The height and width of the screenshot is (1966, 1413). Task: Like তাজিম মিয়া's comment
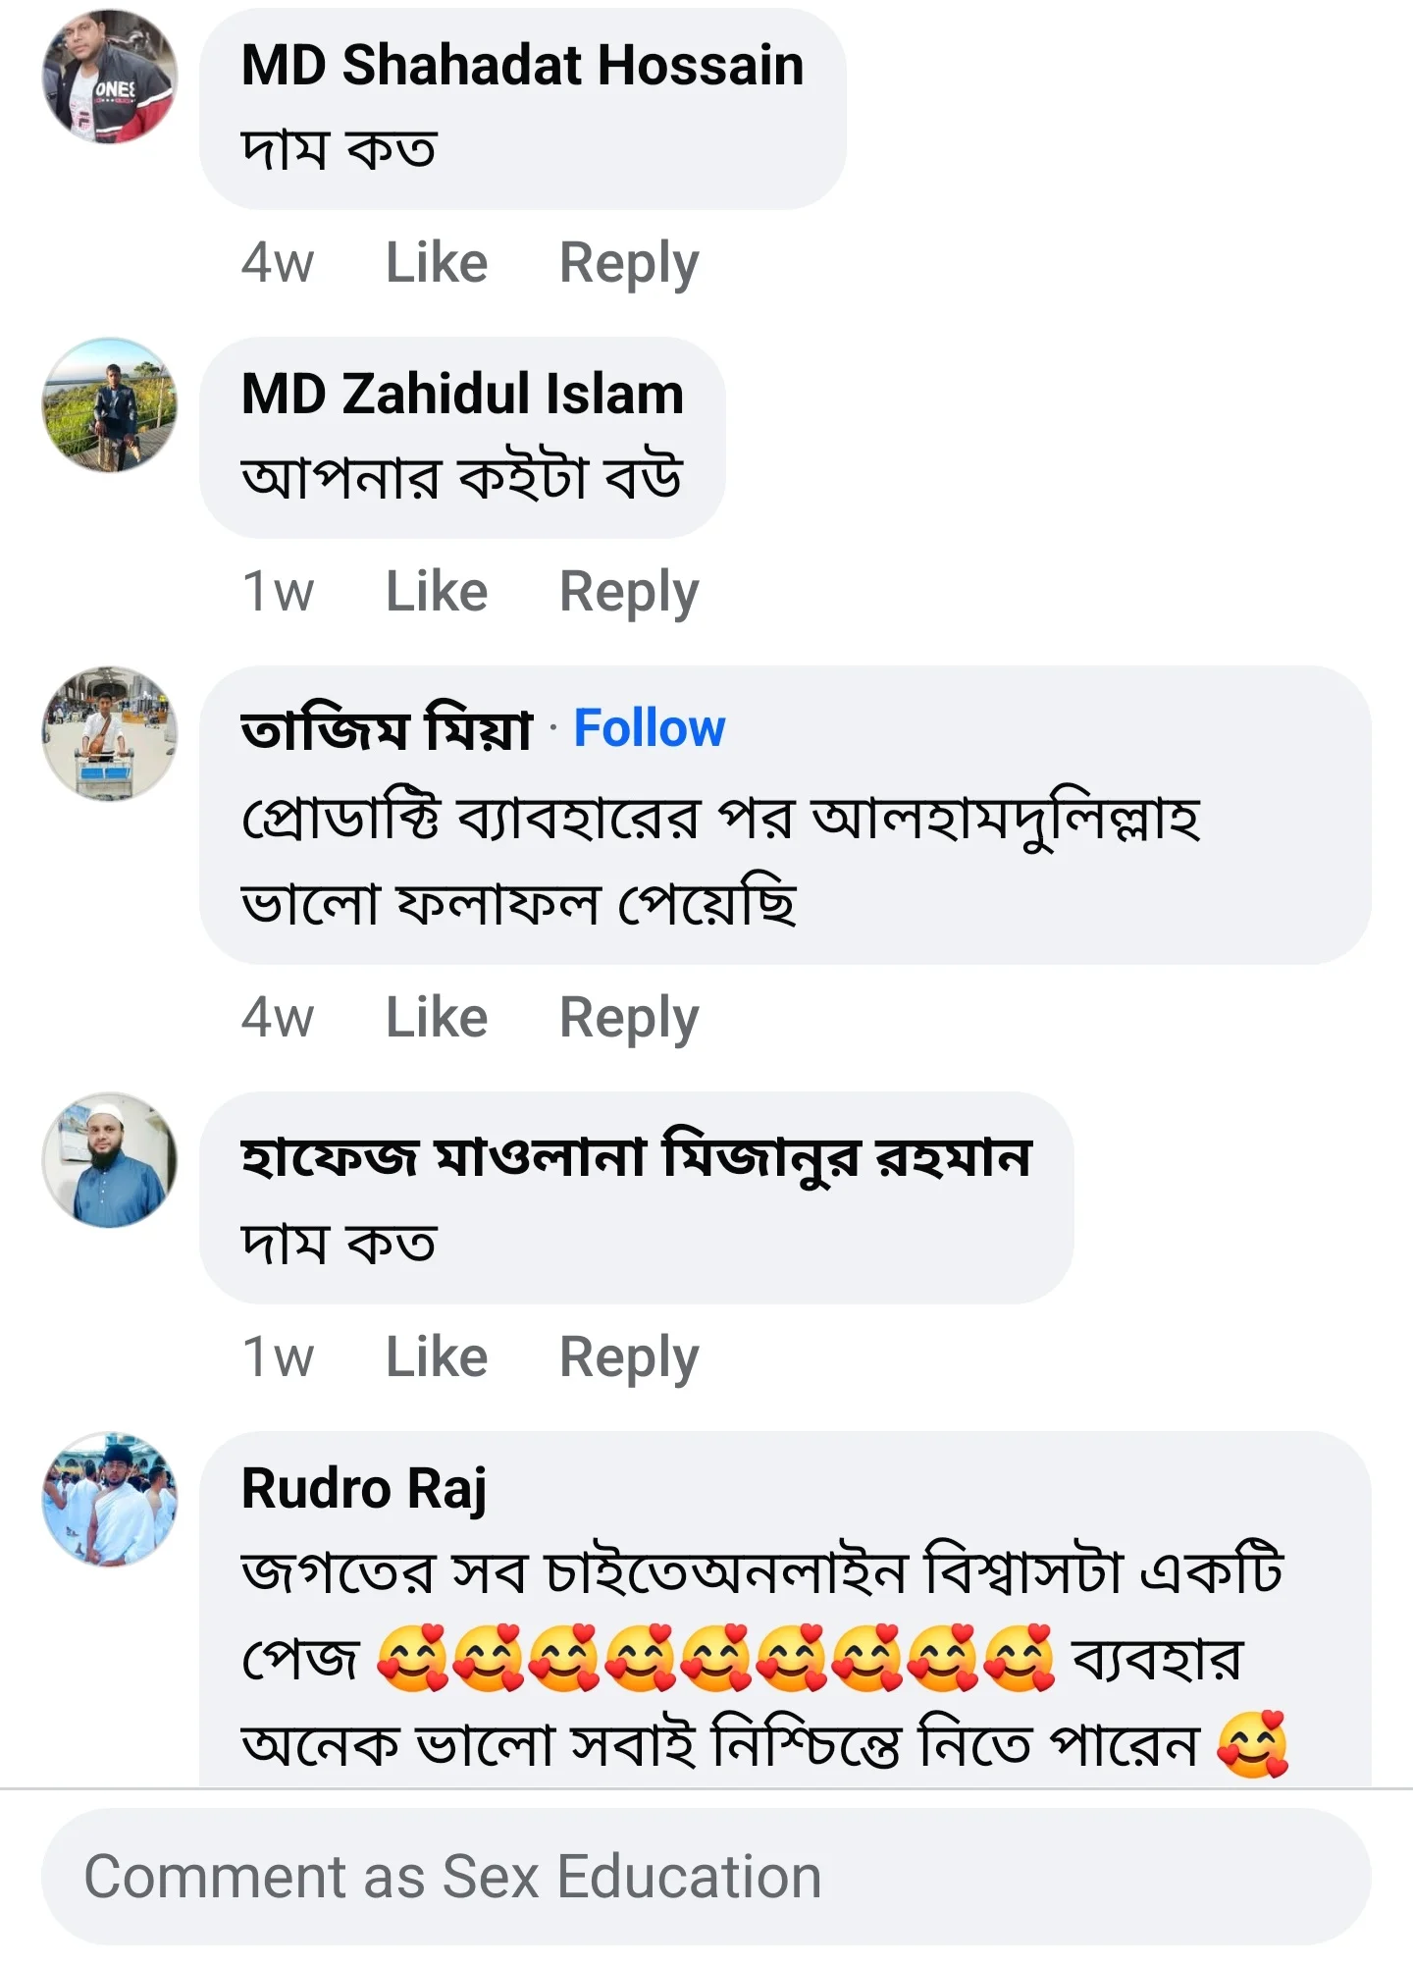pyautogui.click(x=437, y=1017)
